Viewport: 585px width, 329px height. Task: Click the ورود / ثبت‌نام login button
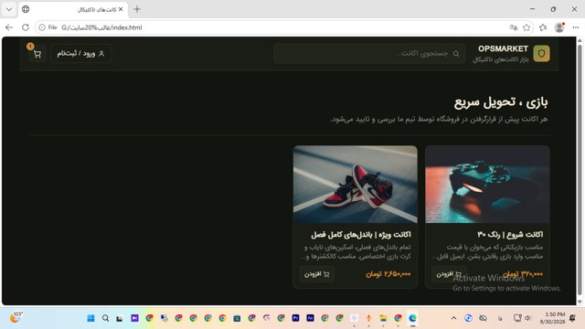[81, 54]
